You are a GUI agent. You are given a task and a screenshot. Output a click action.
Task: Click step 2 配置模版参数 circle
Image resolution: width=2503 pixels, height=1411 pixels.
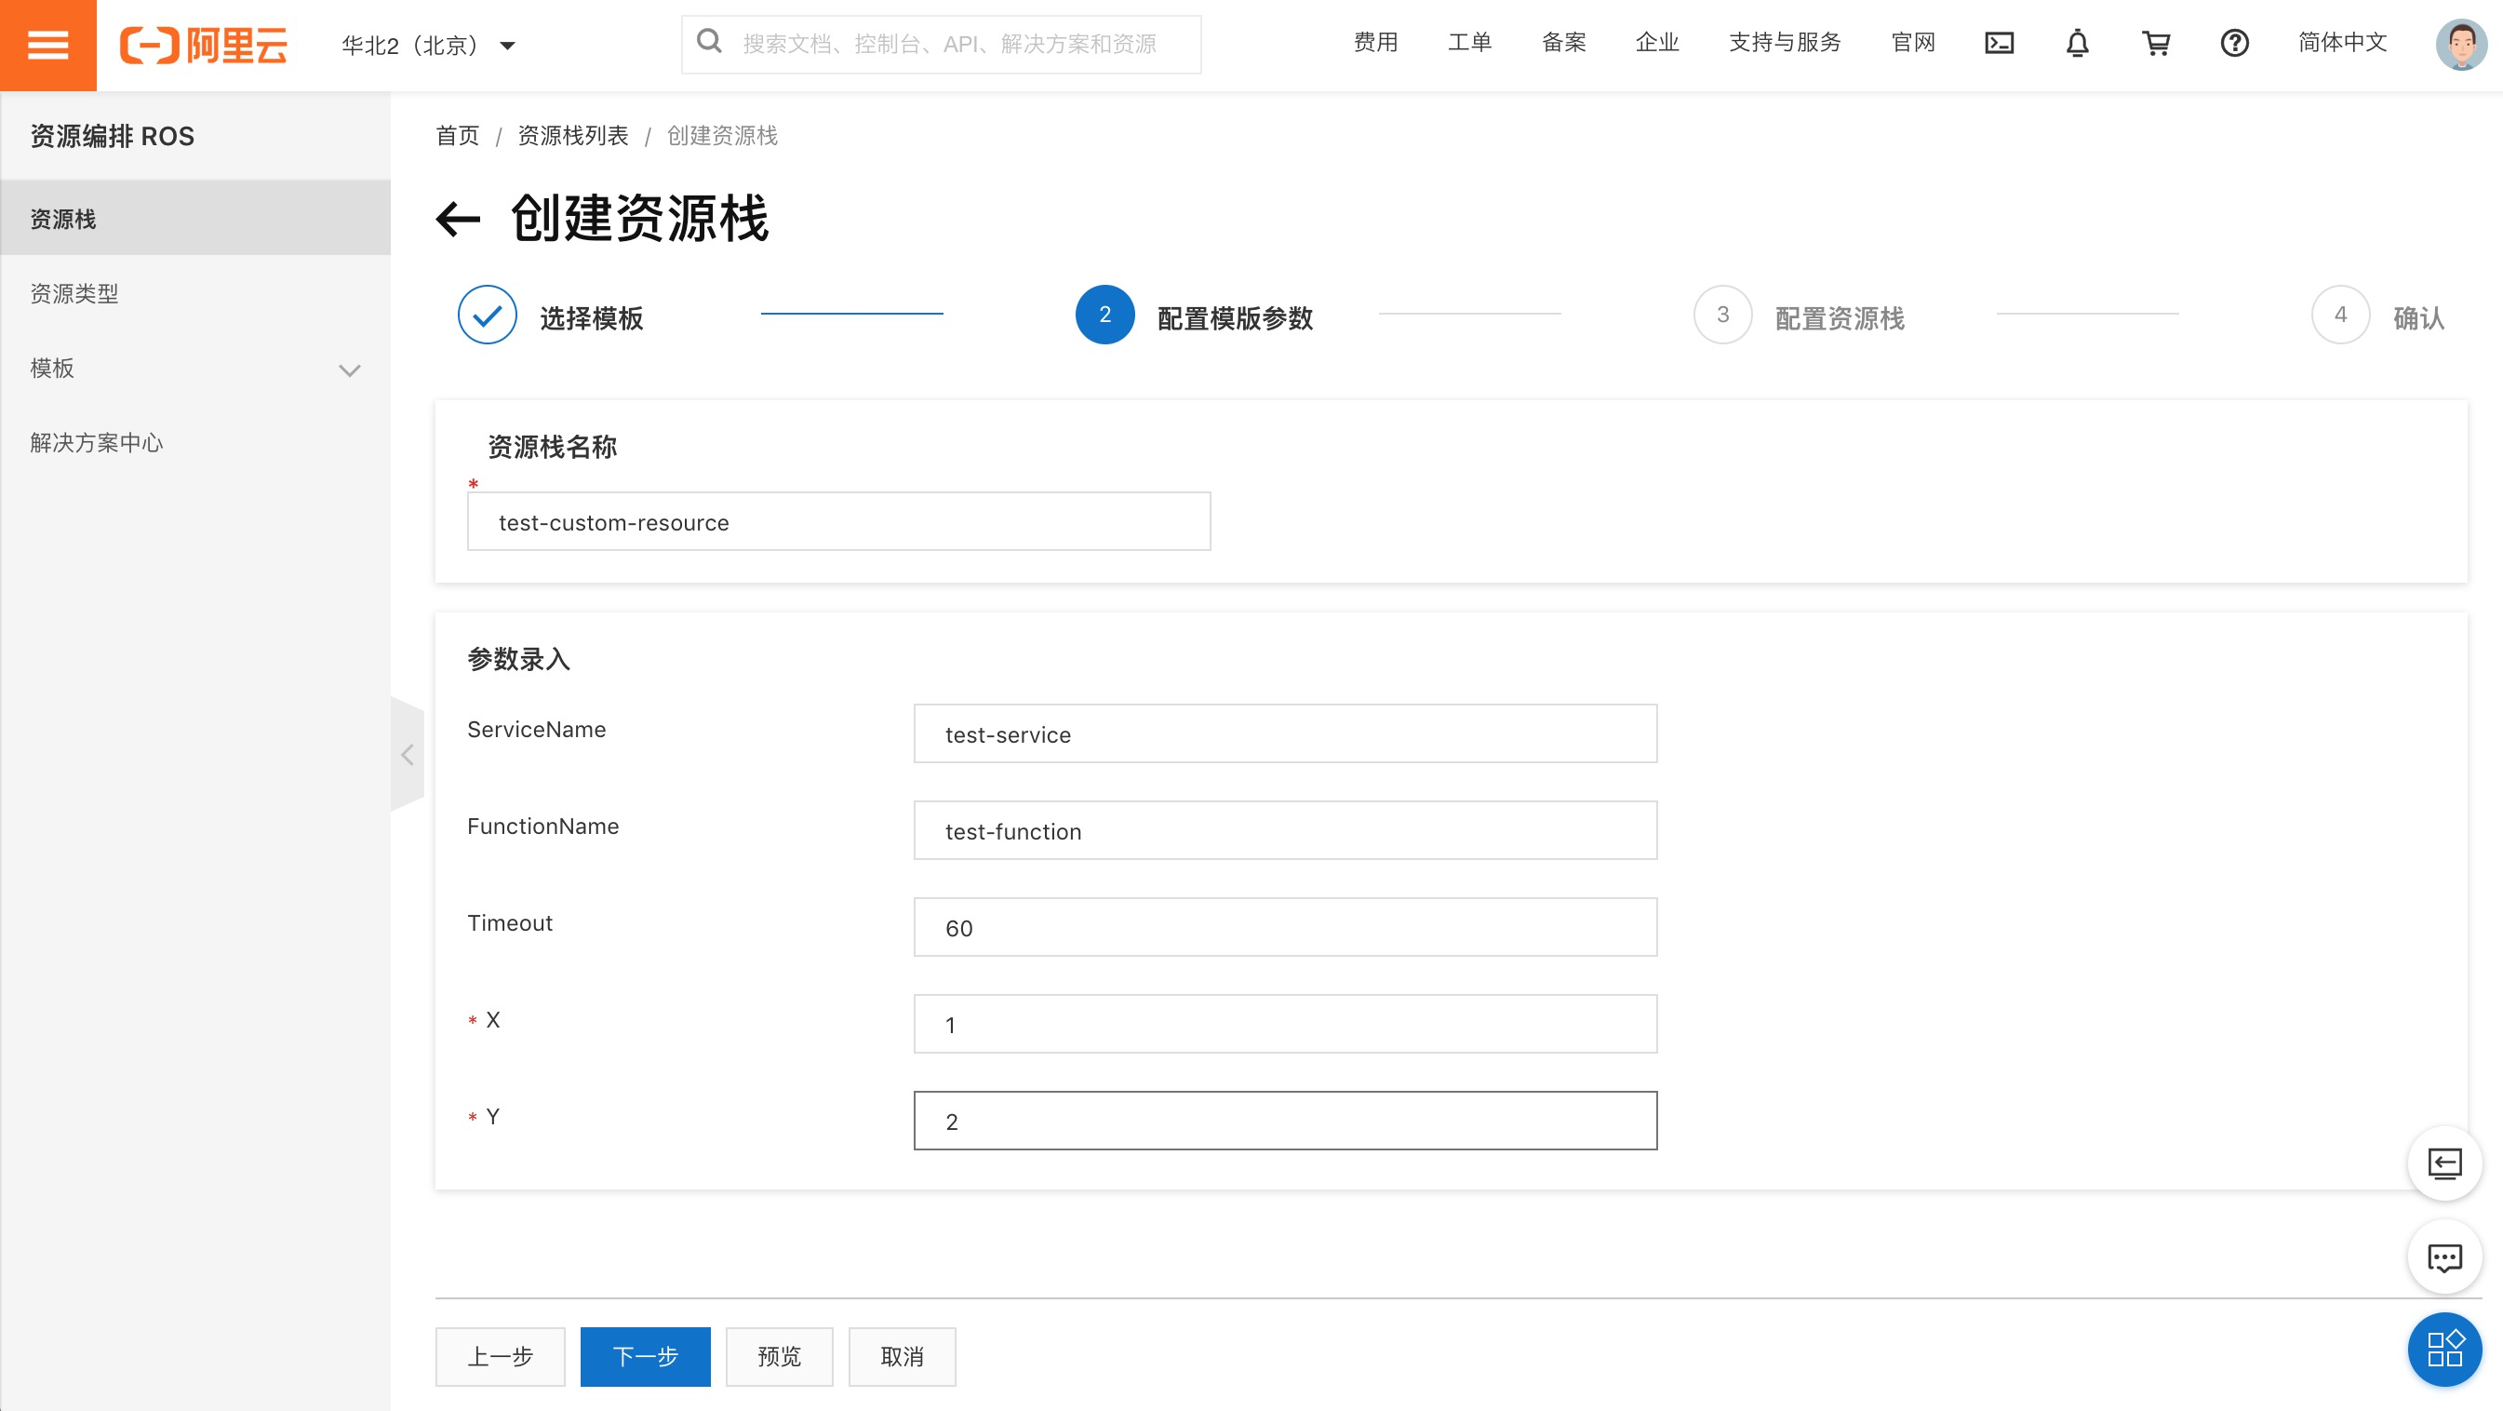point(1104,315)
